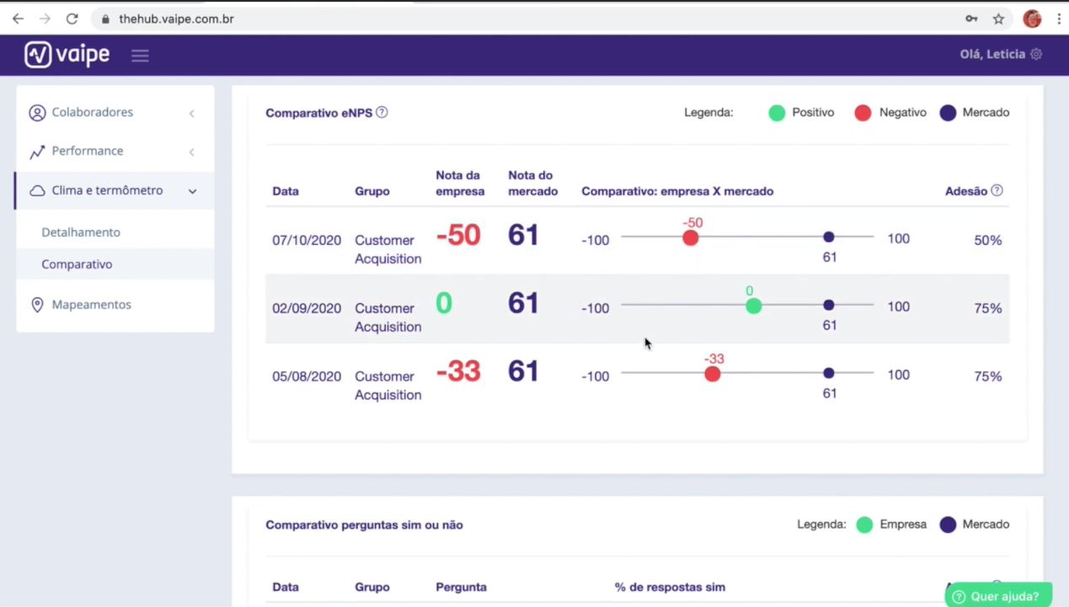Click the Clima e termômetro cloud icon
This screenshot has height=607, width=1069.
click(37, 190)
